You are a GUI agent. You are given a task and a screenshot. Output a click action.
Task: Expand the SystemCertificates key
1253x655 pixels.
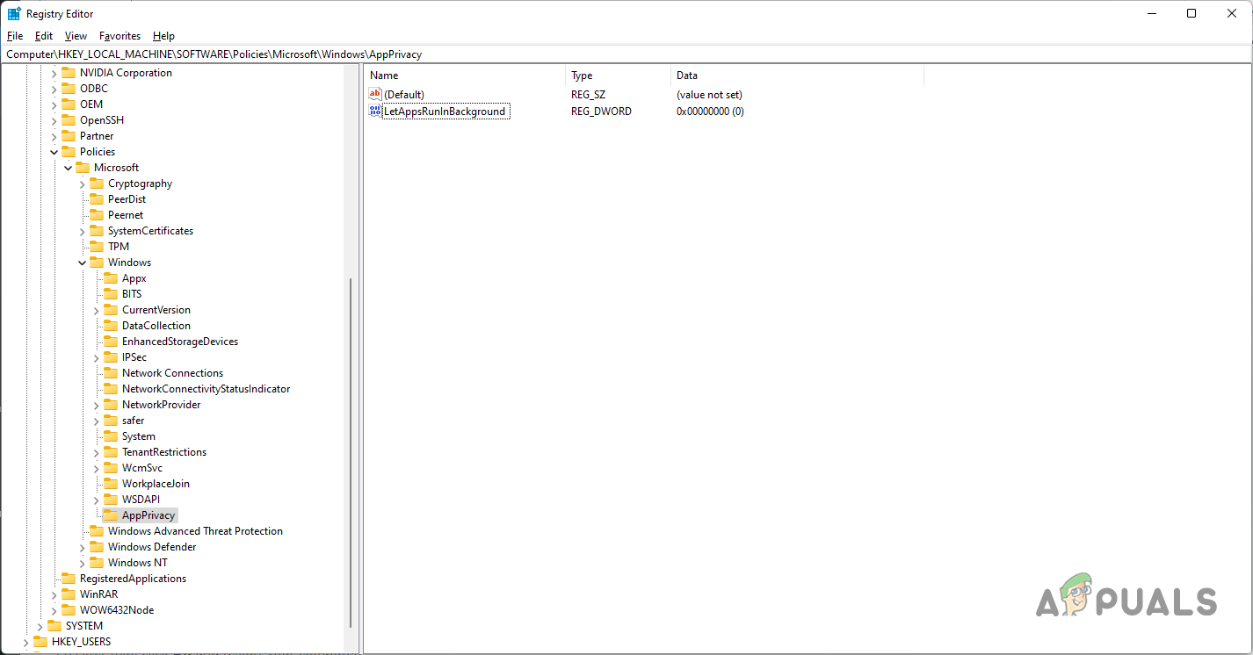(82, 231)
